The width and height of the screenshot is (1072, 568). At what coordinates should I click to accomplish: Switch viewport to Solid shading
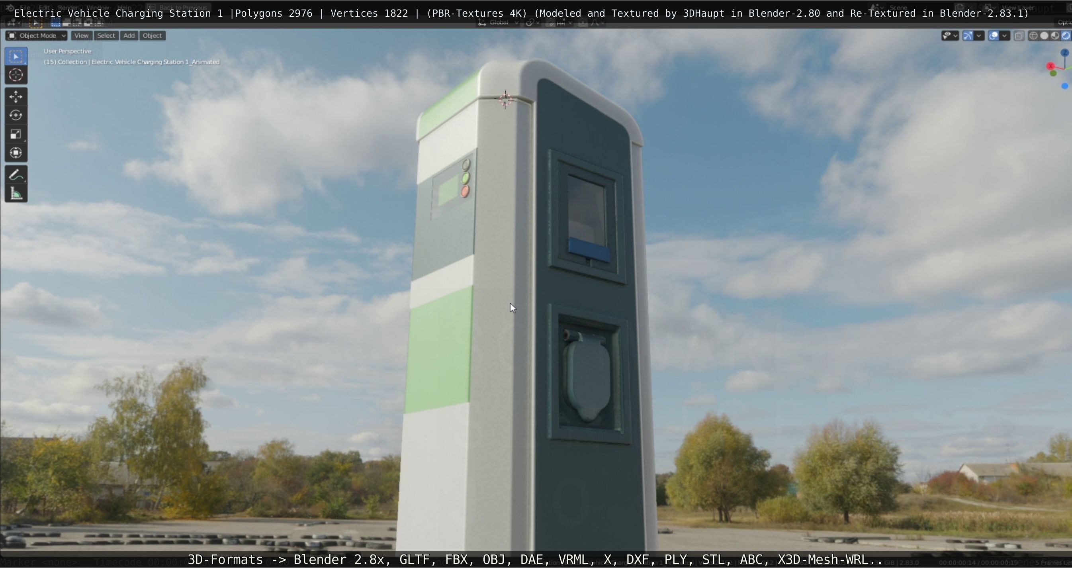(1044, 36)
